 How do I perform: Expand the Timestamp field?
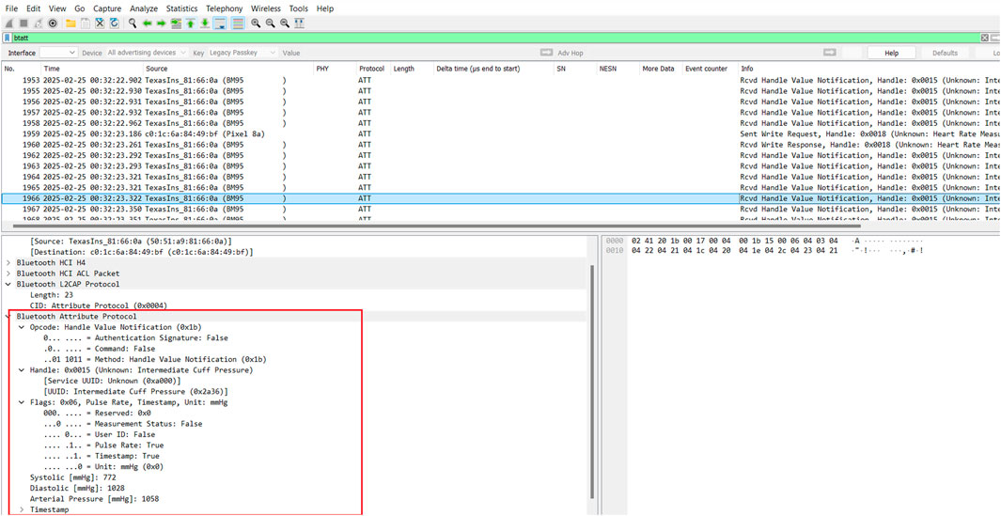(23, 509)
